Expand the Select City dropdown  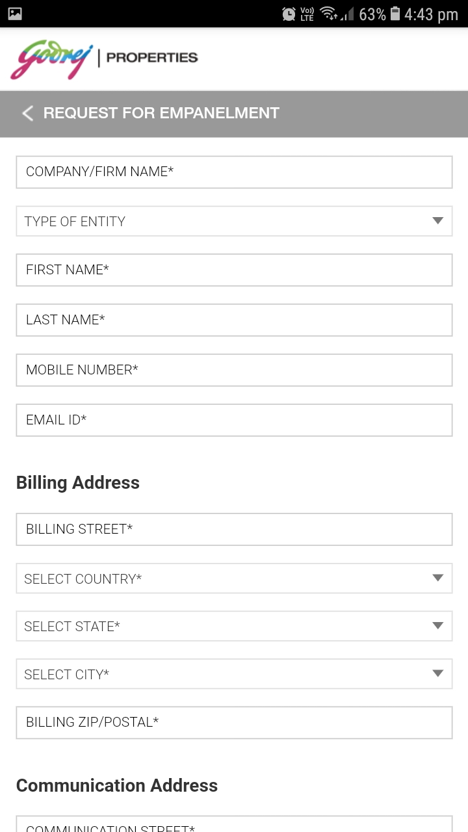pos(234,674)
